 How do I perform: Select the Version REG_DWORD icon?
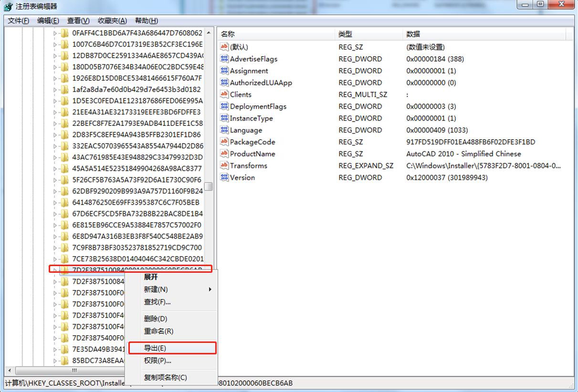coord(224,177)
